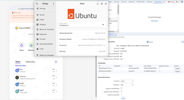Screen dimensions: 184x100
Task: Open the DevTools settings gear icon
Action: pos(182,2)
